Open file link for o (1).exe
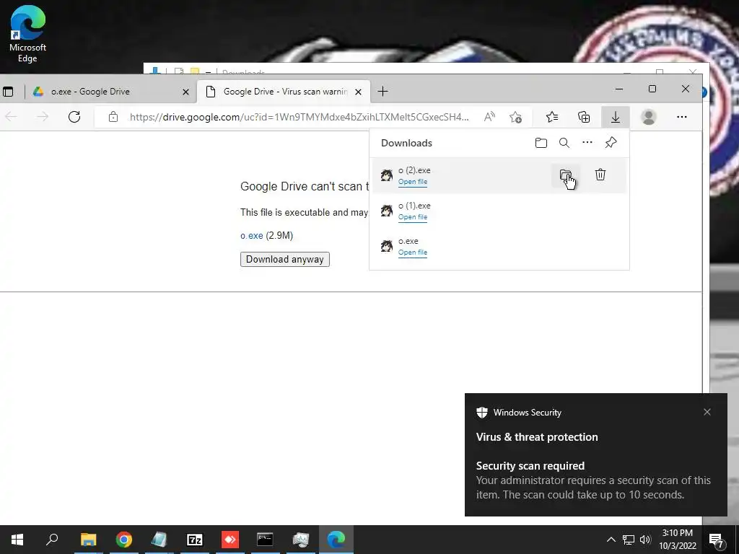Image resolution: width=739 pixels, height=554 pixels. coord(412,217)
